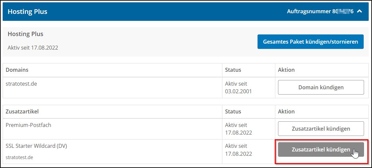Click Status header in Zusatzartikel table
372x168 pixels.
coord(233,111)
